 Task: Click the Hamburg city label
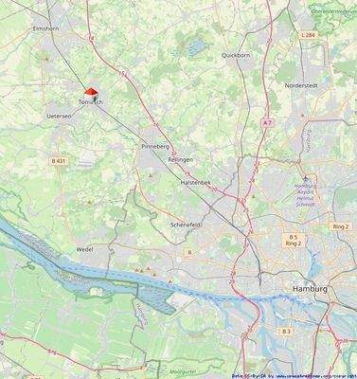coord(310,289)
